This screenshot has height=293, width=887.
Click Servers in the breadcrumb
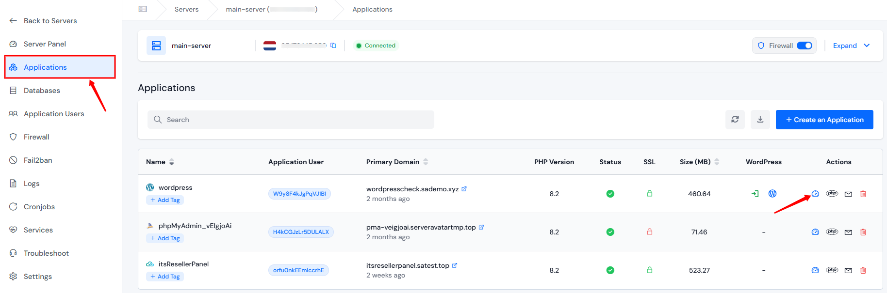click(x=187, y=9)
